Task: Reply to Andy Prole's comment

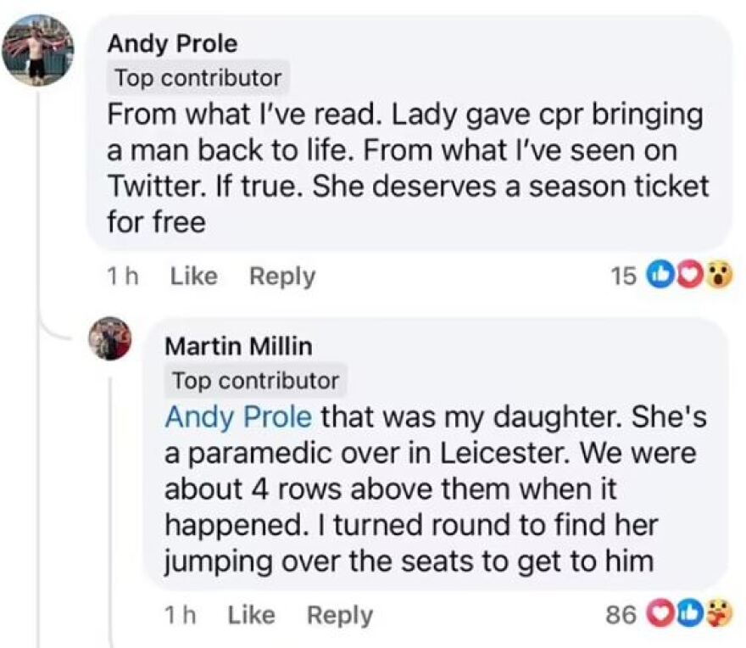Action: [281, 276]
